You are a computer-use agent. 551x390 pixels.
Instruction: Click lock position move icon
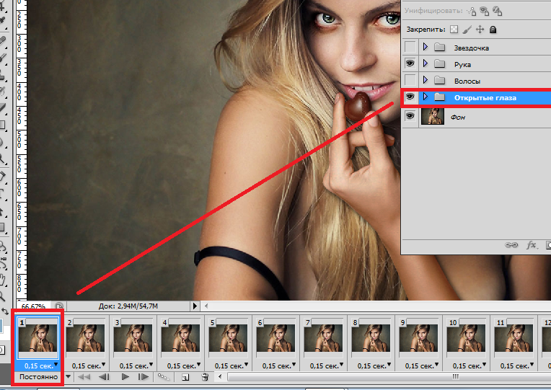click(x=480, y=30)
